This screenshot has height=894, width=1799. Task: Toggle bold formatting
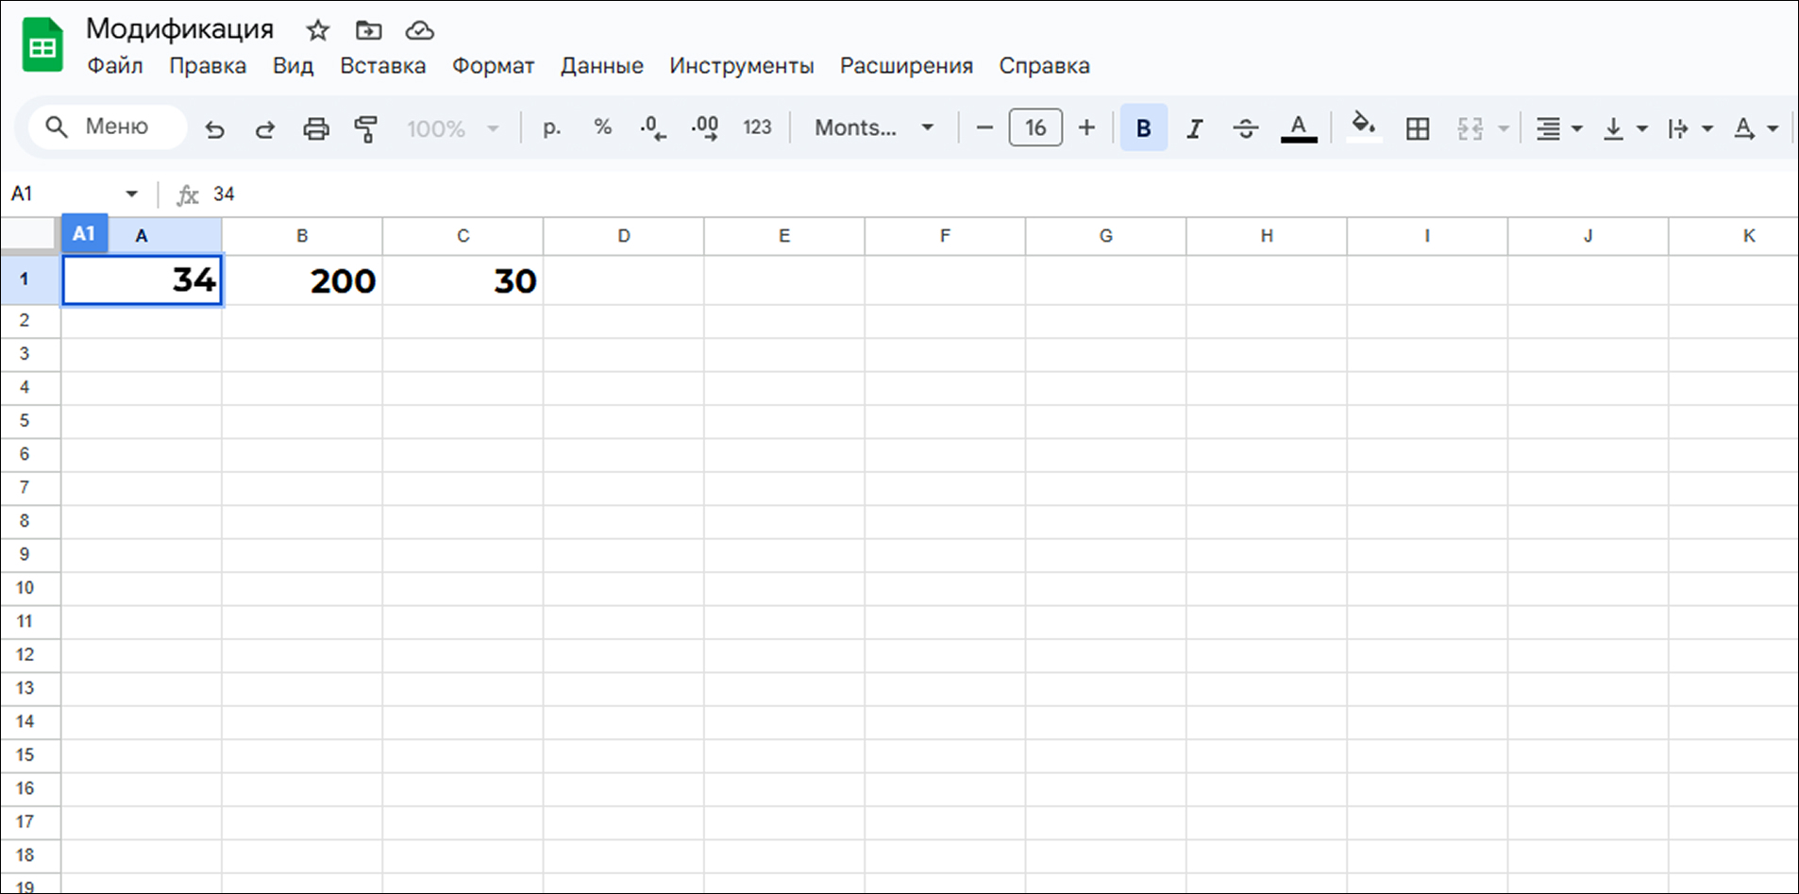[x=1144, y=127]
